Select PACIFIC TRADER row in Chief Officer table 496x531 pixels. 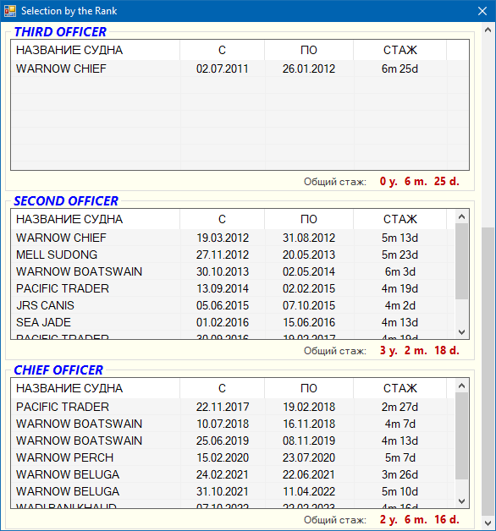(x=233, y=407)
